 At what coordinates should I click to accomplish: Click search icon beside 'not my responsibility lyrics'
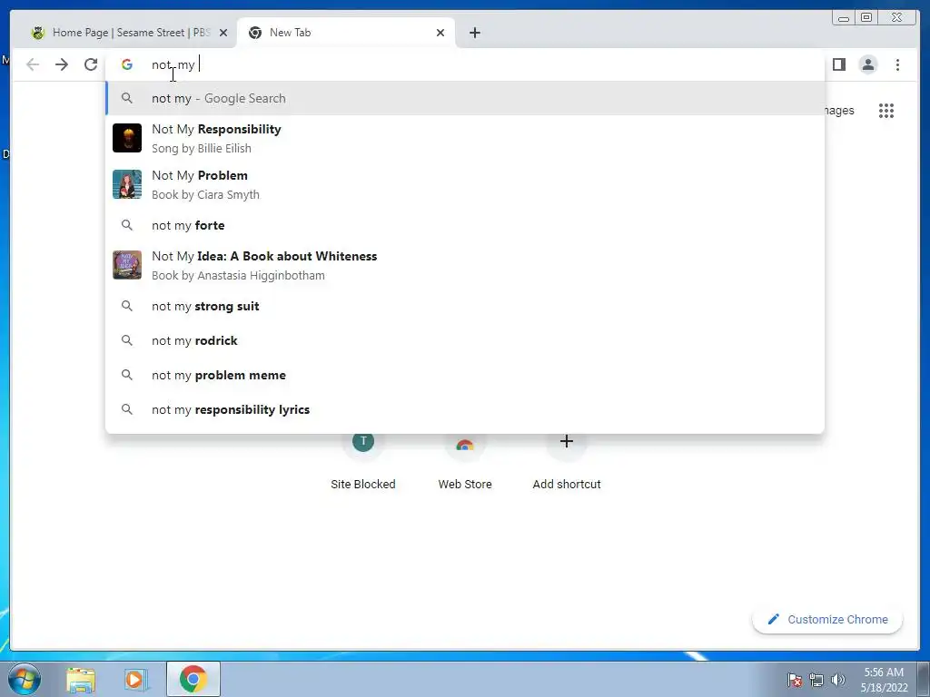pyautogui.click(x=127, y=409)
